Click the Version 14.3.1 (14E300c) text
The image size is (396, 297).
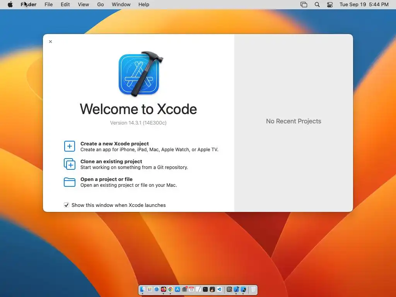(x=138, y=123)
